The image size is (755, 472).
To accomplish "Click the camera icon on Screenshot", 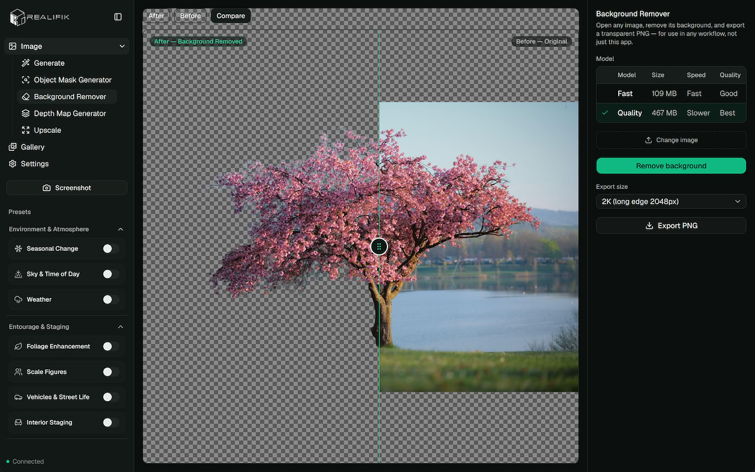I will tap(47, 188).
